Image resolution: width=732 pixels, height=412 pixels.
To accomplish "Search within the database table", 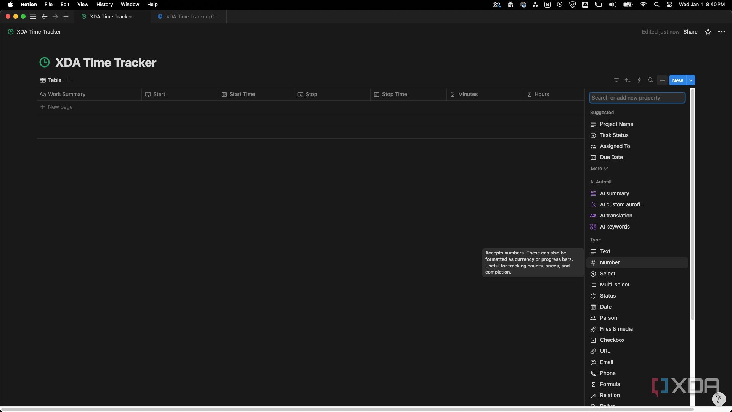I will (651, 80).
